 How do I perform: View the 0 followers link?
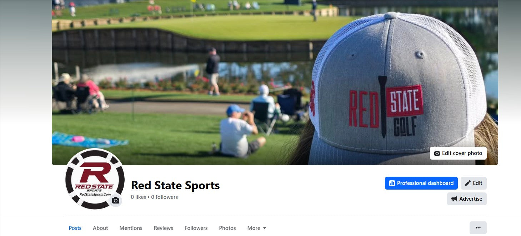click(164, 197)
